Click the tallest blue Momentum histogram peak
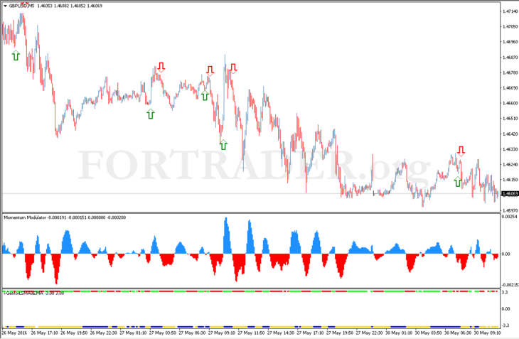 226,220
